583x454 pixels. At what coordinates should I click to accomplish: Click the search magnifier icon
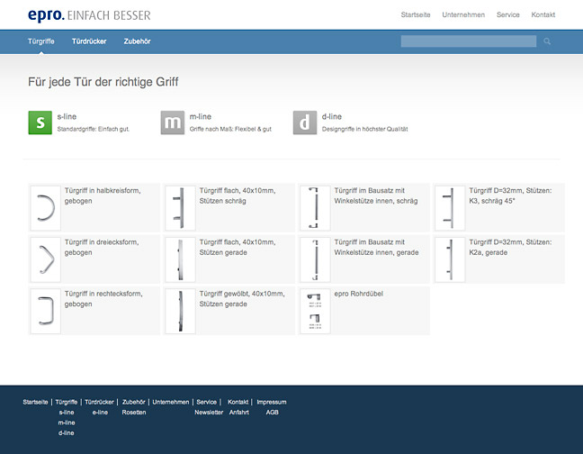(x=547, y=41)
